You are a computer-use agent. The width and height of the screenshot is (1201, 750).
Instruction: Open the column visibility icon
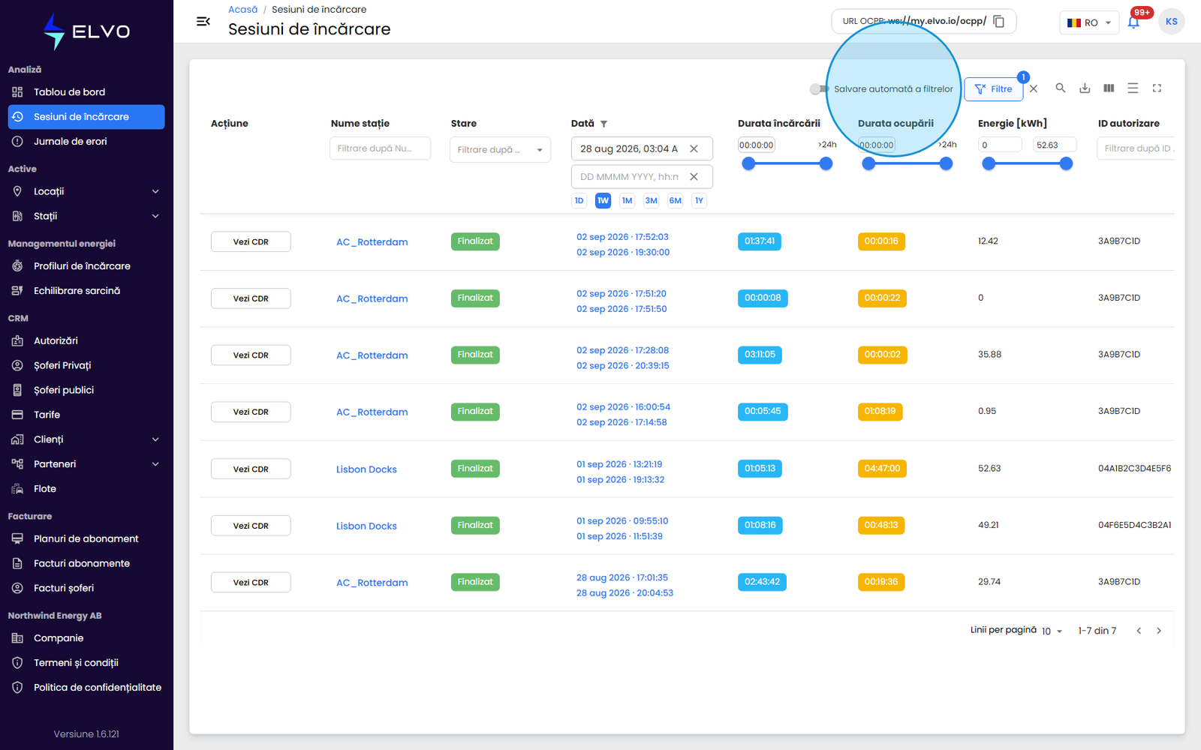1109,88
